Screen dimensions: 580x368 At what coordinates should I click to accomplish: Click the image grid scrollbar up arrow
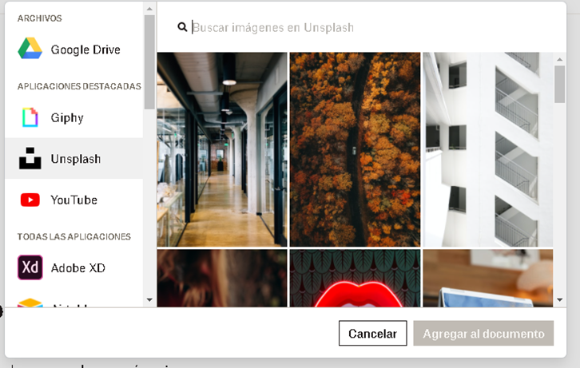[559, 59]
